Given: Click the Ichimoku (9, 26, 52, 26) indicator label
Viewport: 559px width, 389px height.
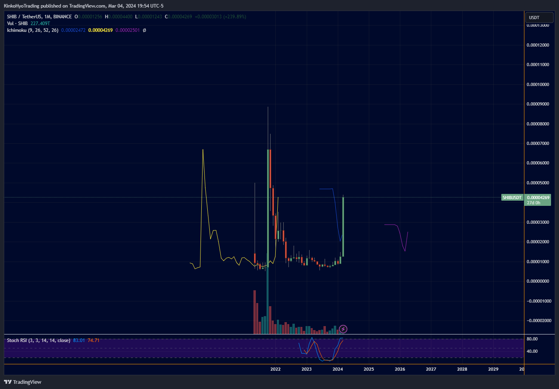Looking at the screenshot, I should tap(33, 30).
